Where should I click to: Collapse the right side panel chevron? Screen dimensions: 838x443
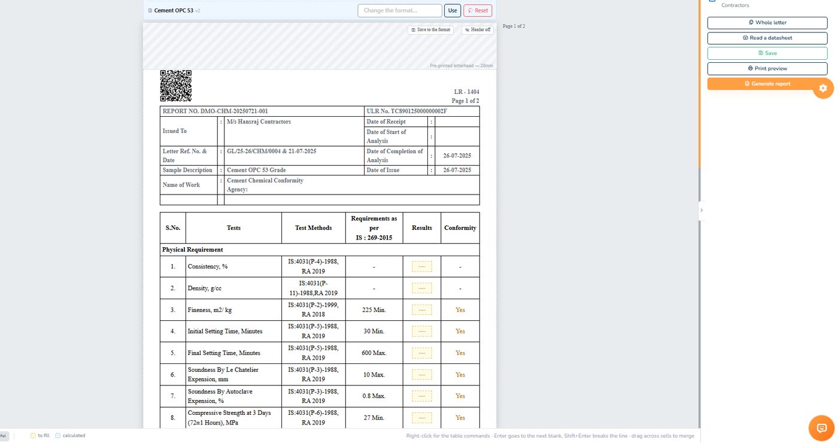tap(702, 210)
